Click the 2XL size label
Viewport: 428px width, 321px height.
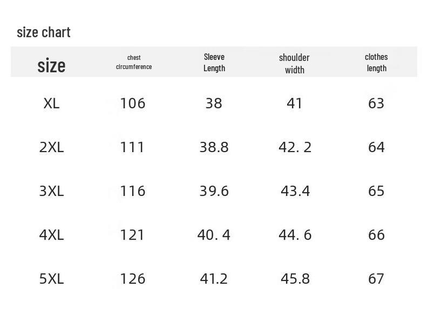51,147
